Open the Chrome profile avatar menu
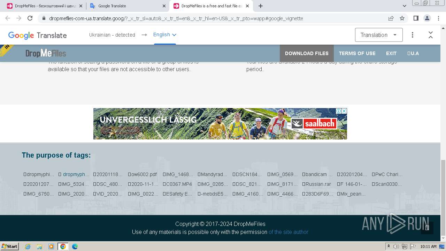The image size is (446, 251). (427, 18)
